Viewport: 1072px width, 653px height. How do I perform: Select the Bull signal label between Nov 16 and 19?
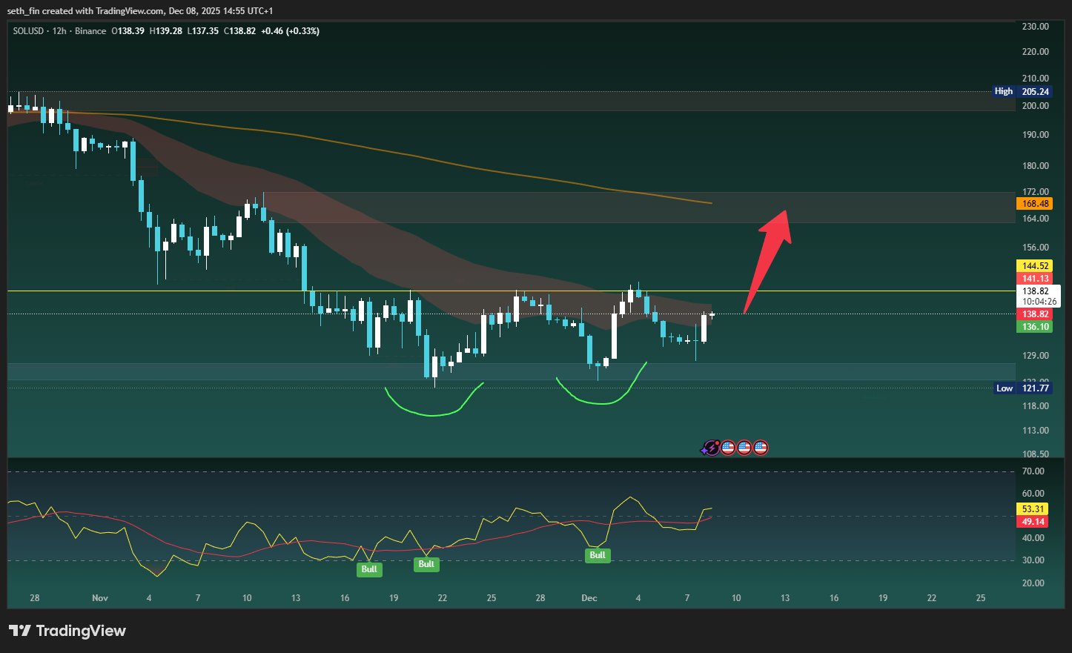pos(369,569)
